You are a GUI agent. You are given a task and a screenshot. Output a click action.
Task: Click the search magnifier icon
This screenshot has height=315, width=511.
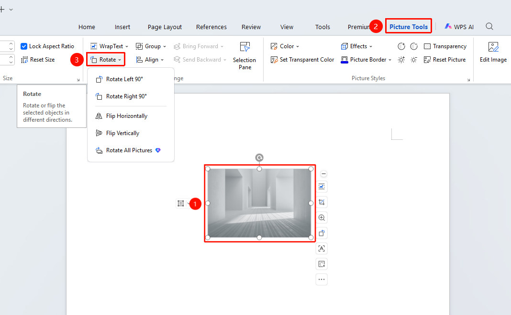tap(489, 26)
